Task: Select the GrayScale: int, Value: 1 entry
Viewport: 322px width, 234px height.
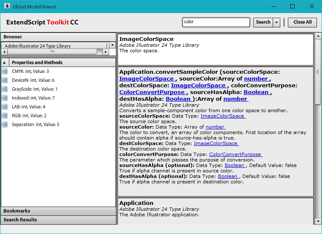Action: pos(58,89)
